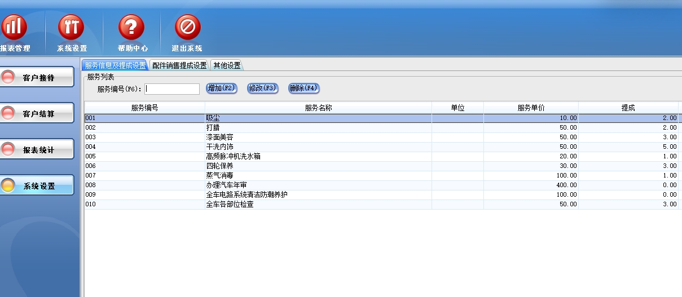Switch to the 配件销售提成设置 tab

[179, 65]
